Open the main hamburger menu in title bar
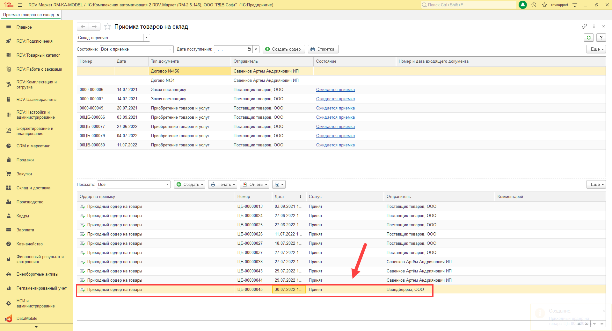612x331 pixels. (x=20, y=5)
